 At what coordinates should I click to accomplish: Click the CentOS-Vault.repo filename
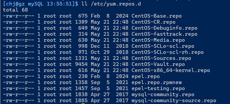(x=158, y=64)
